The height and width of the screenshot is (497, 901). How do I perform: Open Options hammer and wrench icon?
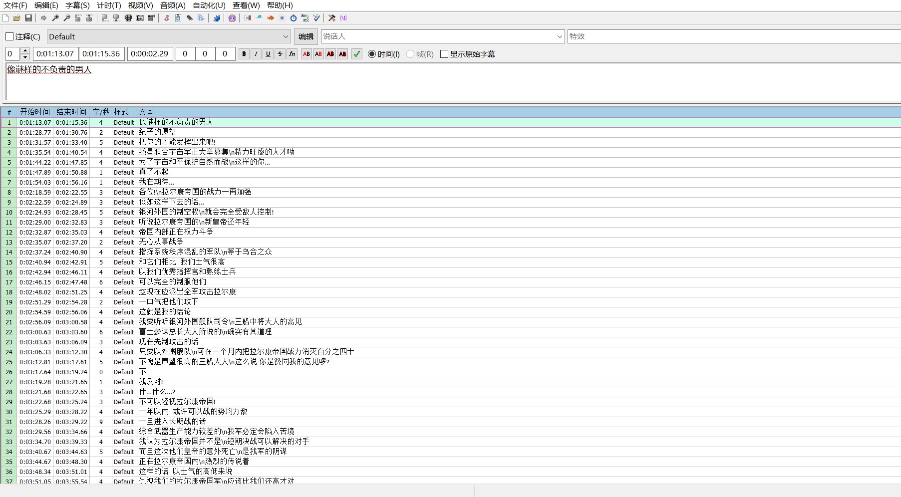(x=332, y=18)
